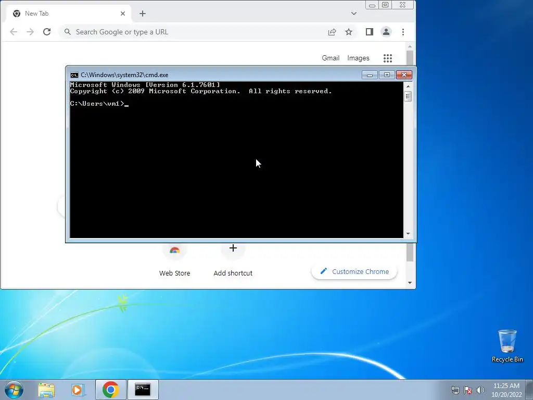The image size is (533, 400).
Task: Restore down the Chrome window
Action: 385,5
